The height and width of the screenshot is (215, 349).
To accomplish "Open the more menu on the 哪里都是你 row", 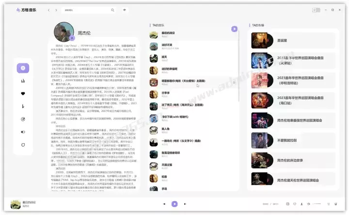I will click(x=234, y=83).
